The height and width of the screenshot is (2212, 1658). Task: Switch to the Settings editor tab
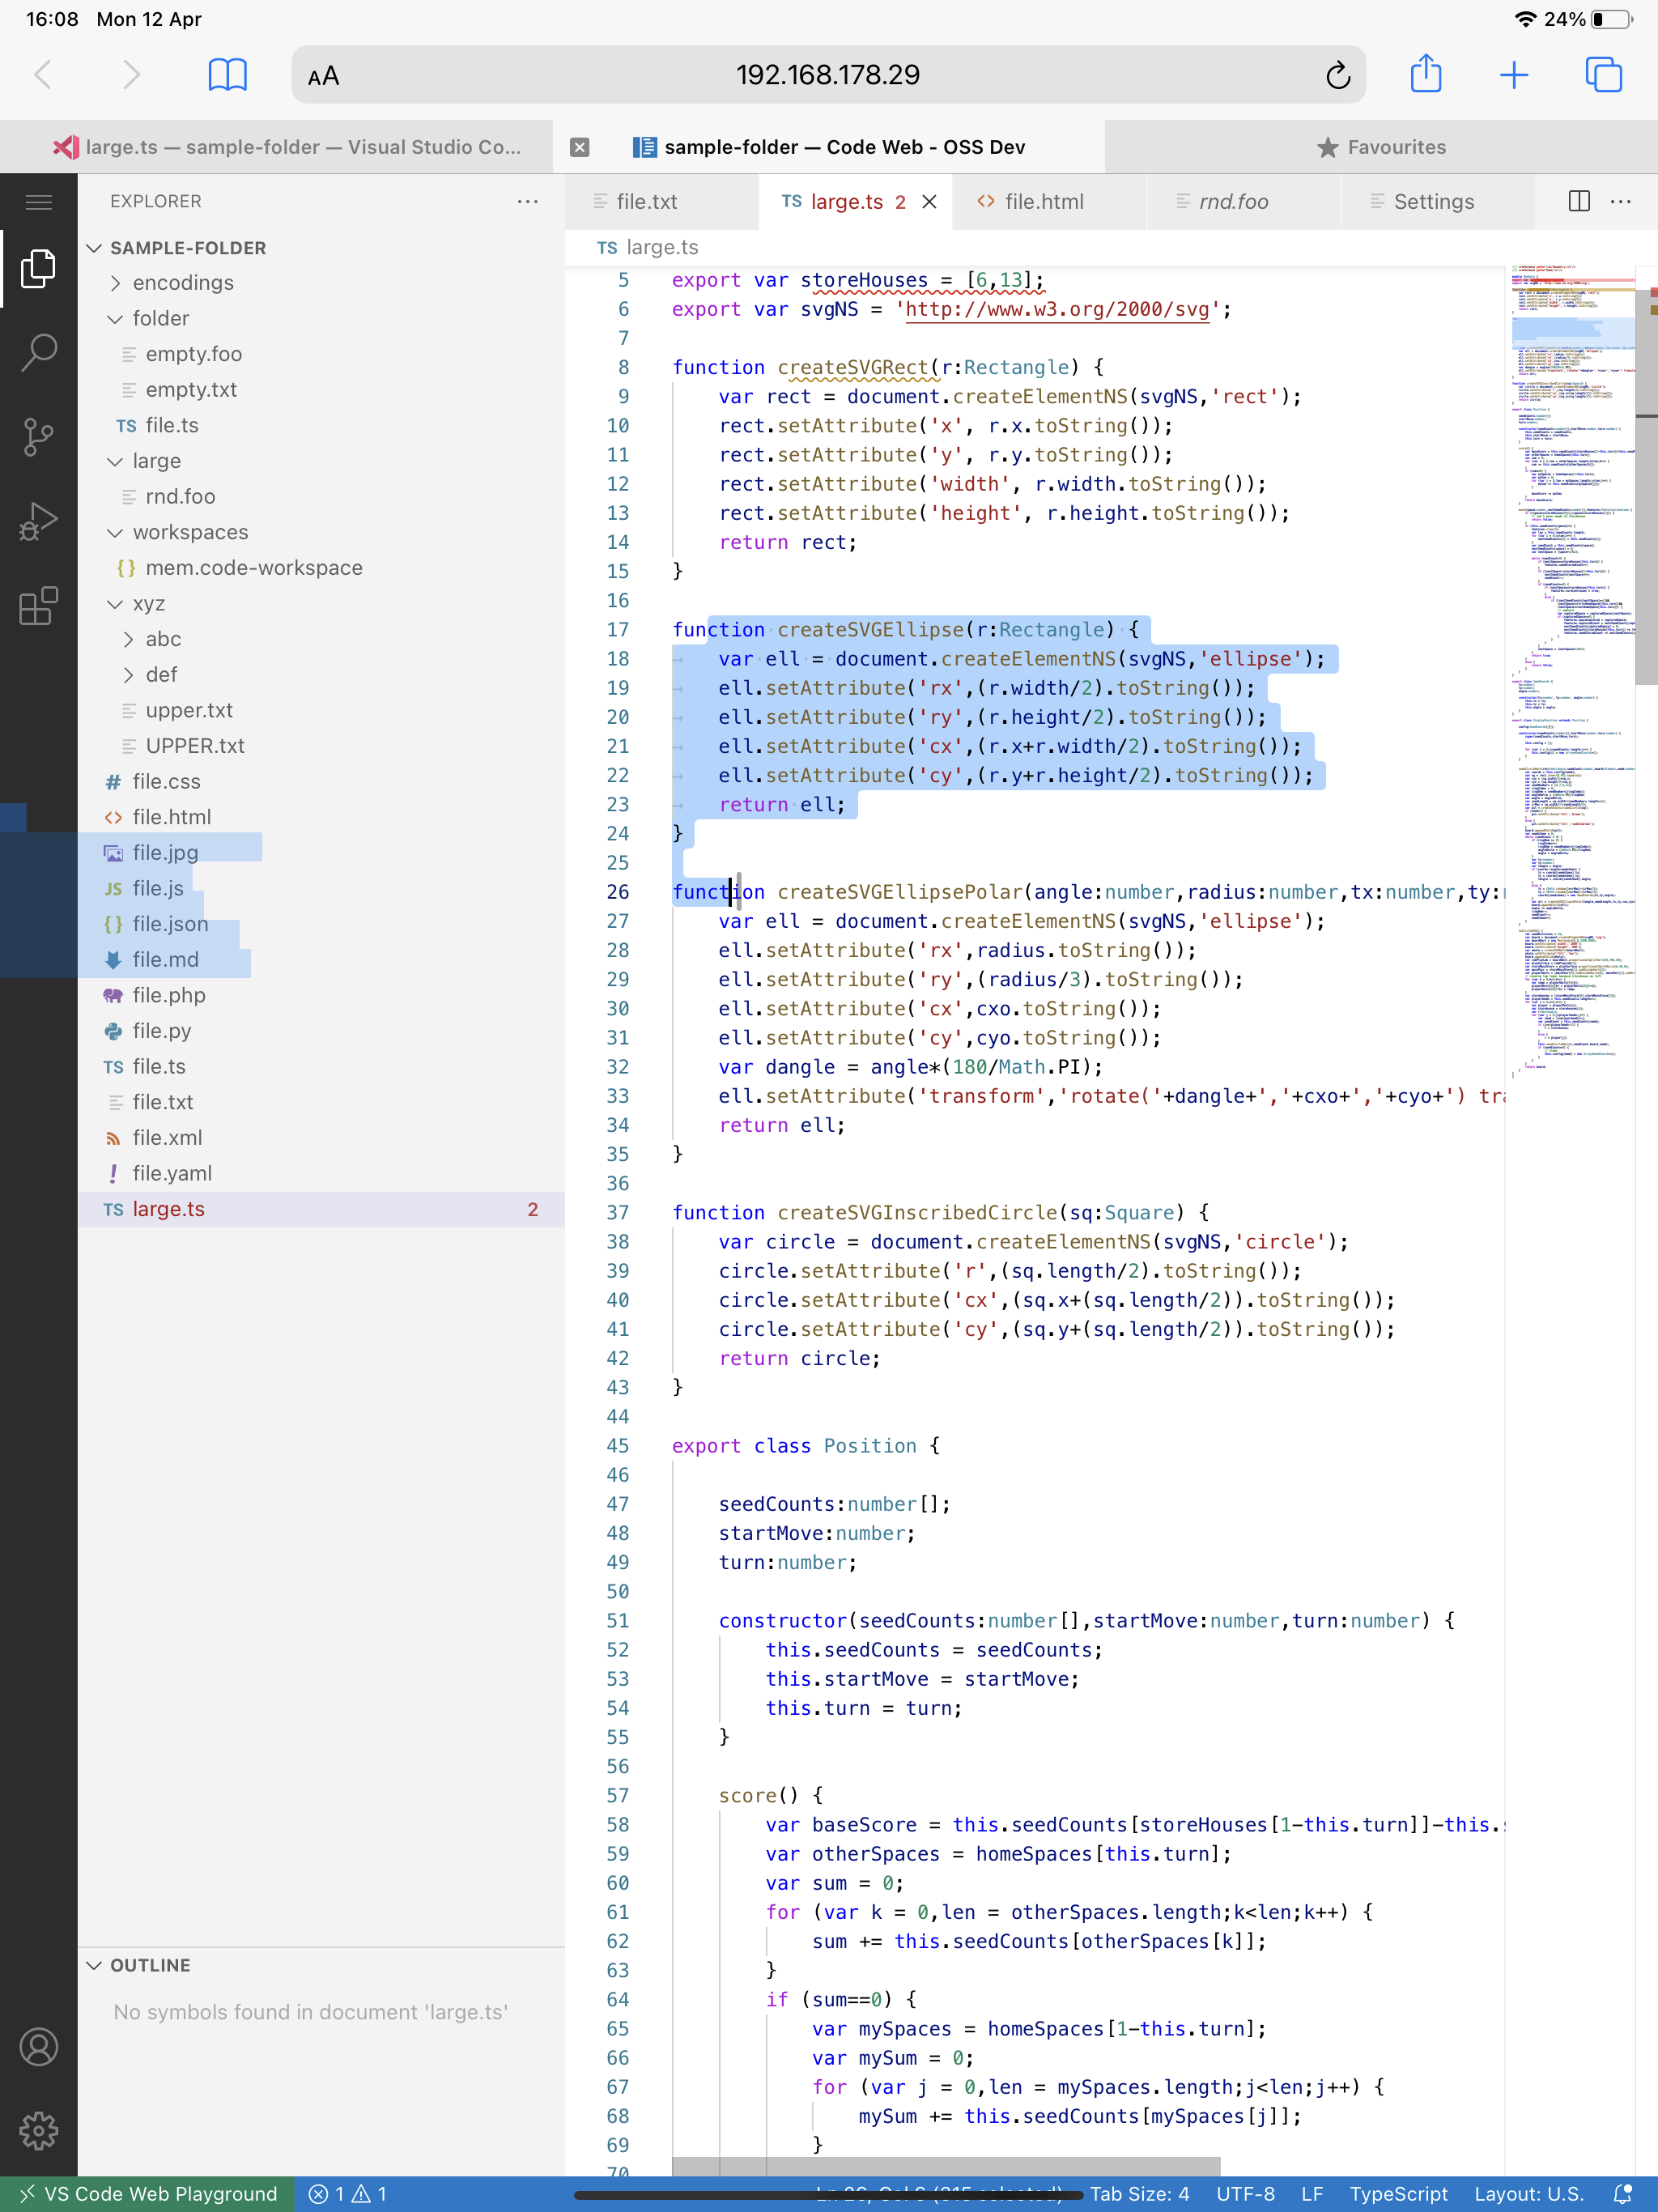point(1432,202)
